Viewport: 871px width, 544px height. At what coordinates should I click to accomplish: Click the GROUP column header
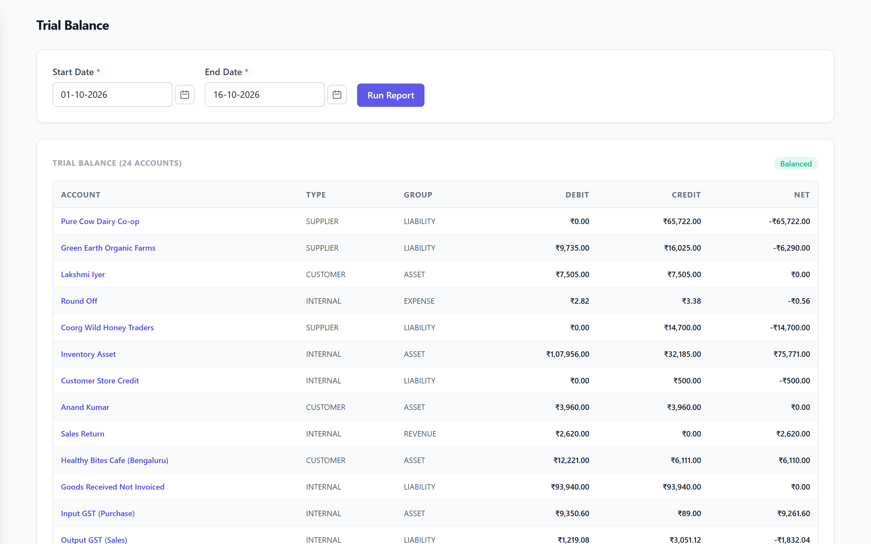(x=418, y=195)
